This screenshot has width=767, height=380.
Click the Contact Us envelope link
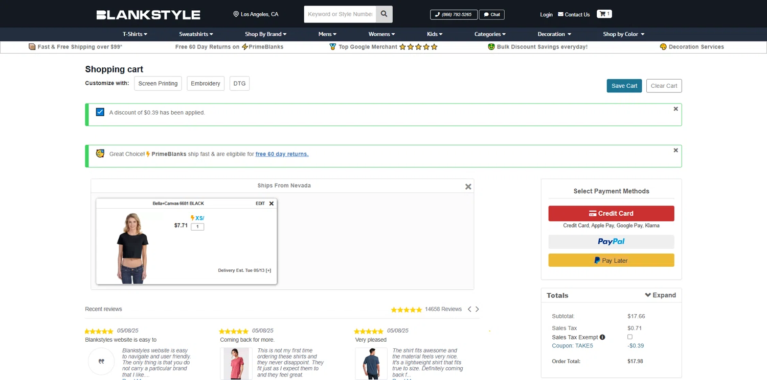(574, 14)
